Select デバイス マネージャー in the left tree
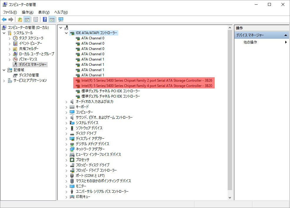Viewport: 290px width, 208px height. 33,65
